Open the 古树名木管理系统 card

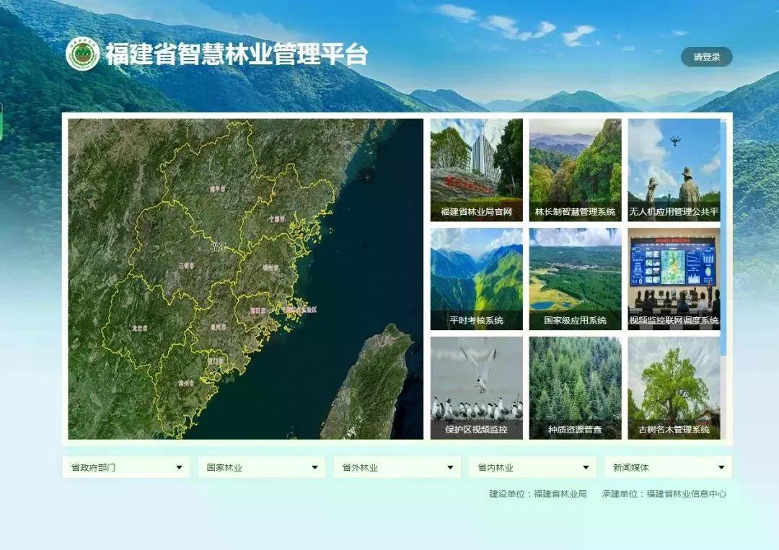(674, 389)
